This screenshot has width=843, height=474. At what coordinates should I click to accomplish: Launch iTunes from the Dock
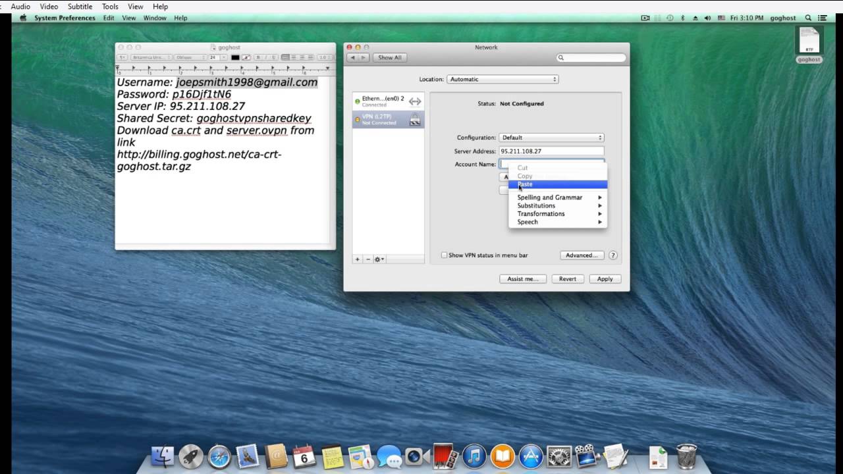pos(474,456)
